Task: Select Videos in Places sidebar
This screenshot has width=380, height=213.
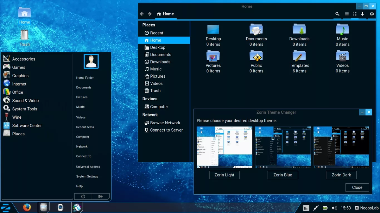Action: 164,84
